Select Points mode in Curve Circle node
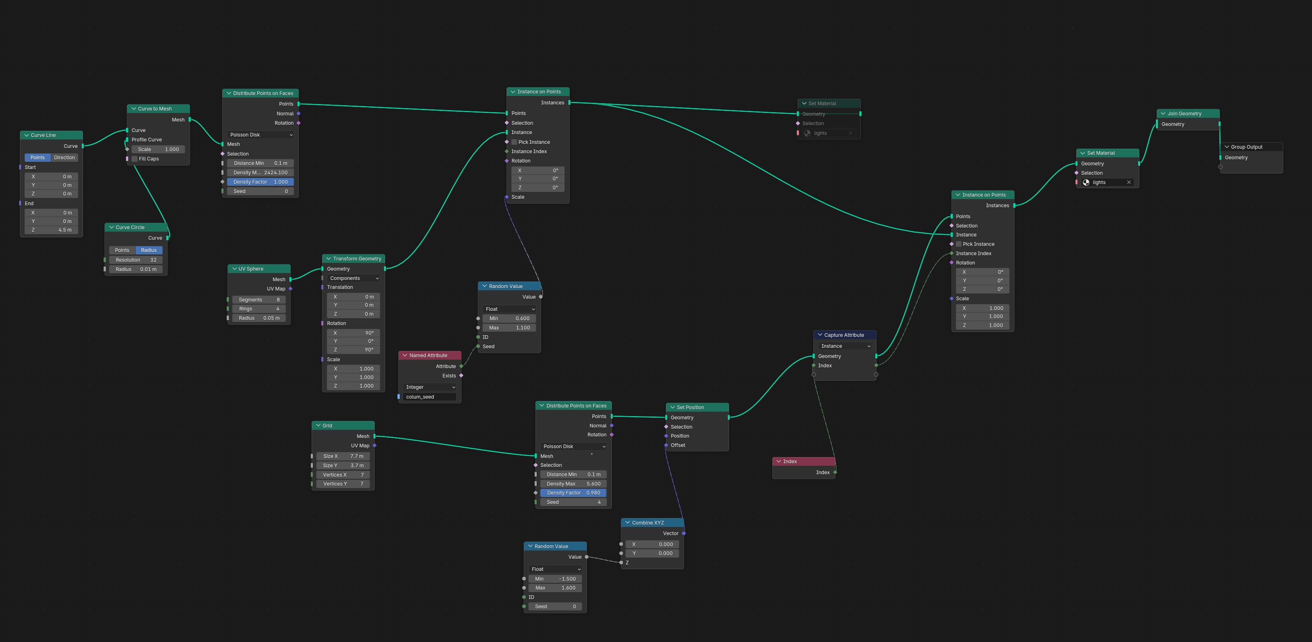This screenshot has height=642, width=1312. point(122,250)
